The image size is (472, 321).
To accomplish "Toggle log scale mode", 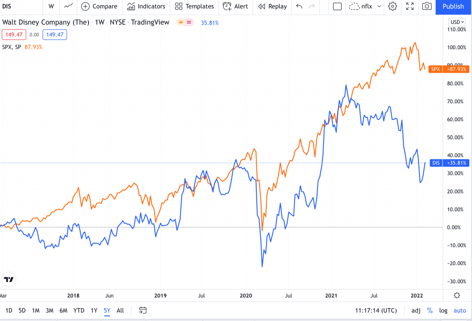I will click(x=443, y=310).
